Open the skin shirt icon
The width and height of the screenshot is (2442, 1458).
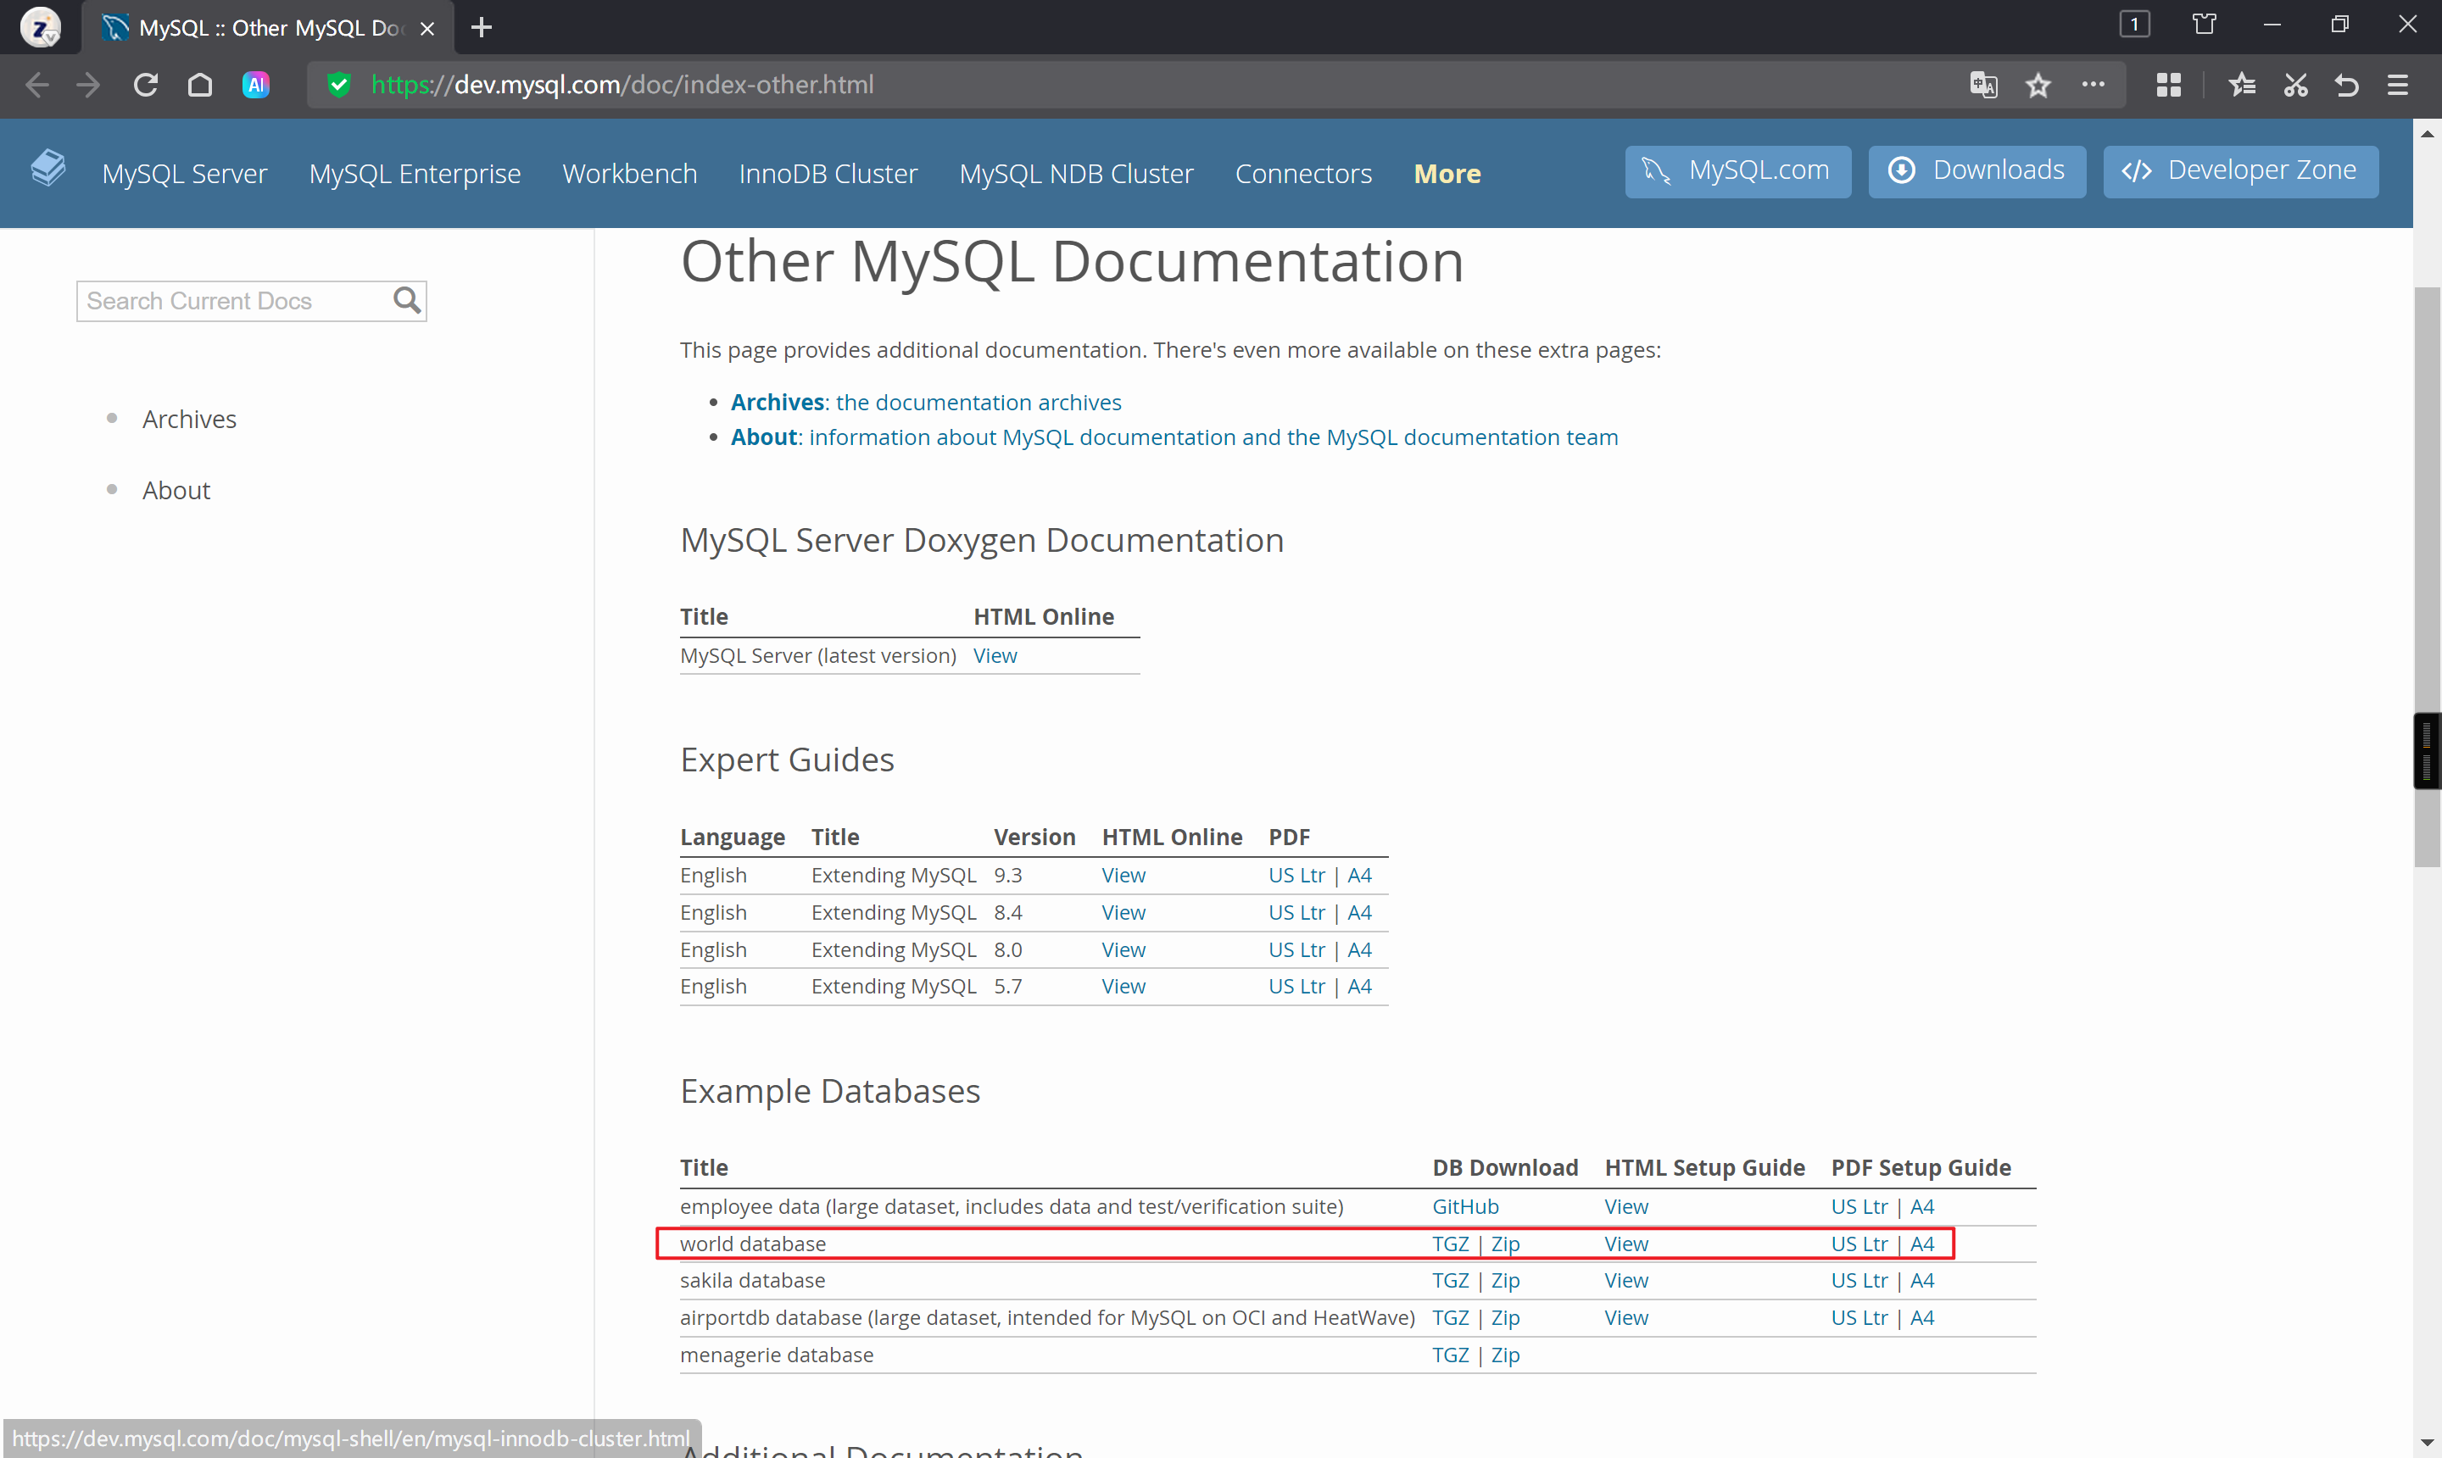[2205, 24]
